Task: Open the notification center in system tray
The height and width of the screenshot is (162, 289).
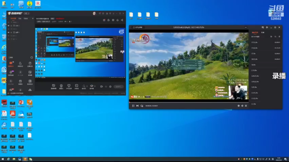Action: coord(285,159)
